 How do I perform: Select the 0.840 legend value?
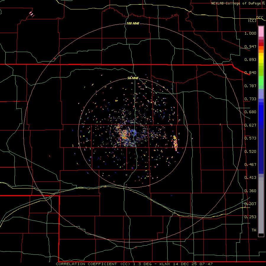click(x=250, y=72)
